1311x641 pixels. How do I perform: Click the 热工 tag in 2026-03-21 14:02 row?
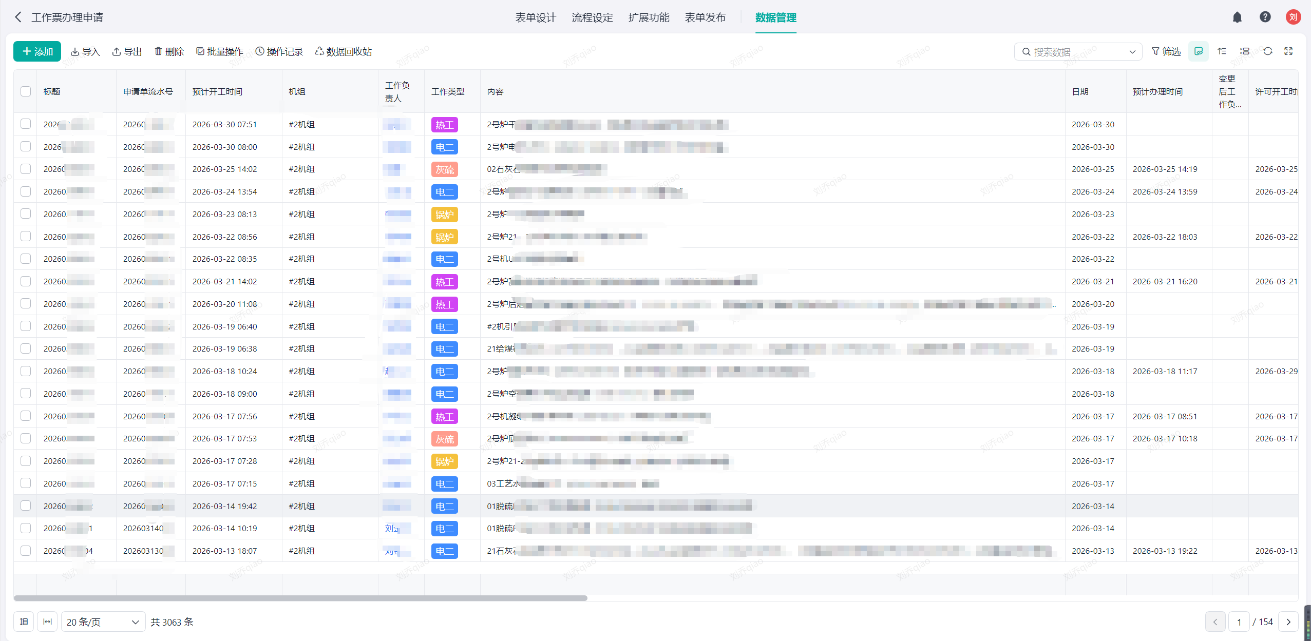point(444,282)
